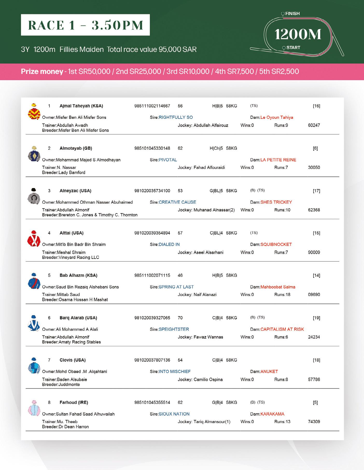Viewport: 364px width, 470px height.
Task: Click sire name CREATIVE CAUSE
Action: tap(177, 202)
